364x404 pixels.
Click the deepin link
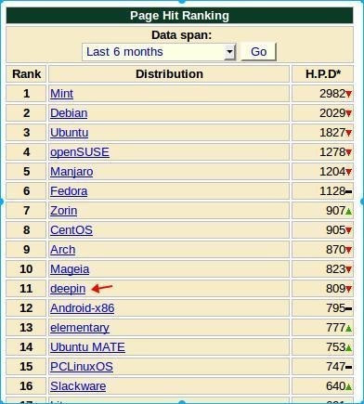68,289
